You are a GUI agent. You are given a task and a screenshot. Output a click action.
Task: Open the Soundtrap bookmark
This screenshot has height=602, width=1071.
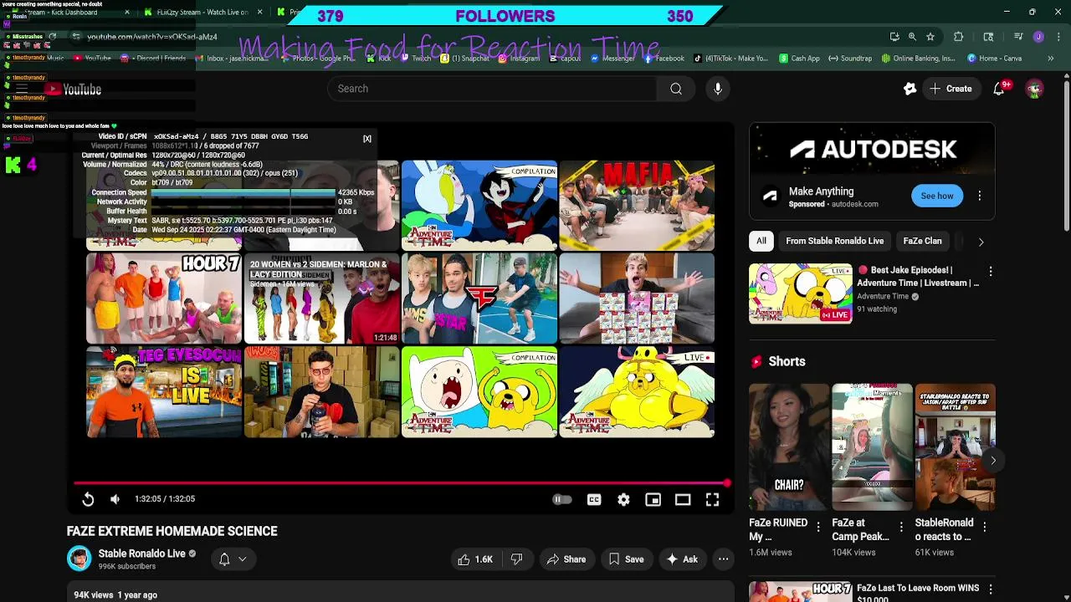[x=850, y=59]
